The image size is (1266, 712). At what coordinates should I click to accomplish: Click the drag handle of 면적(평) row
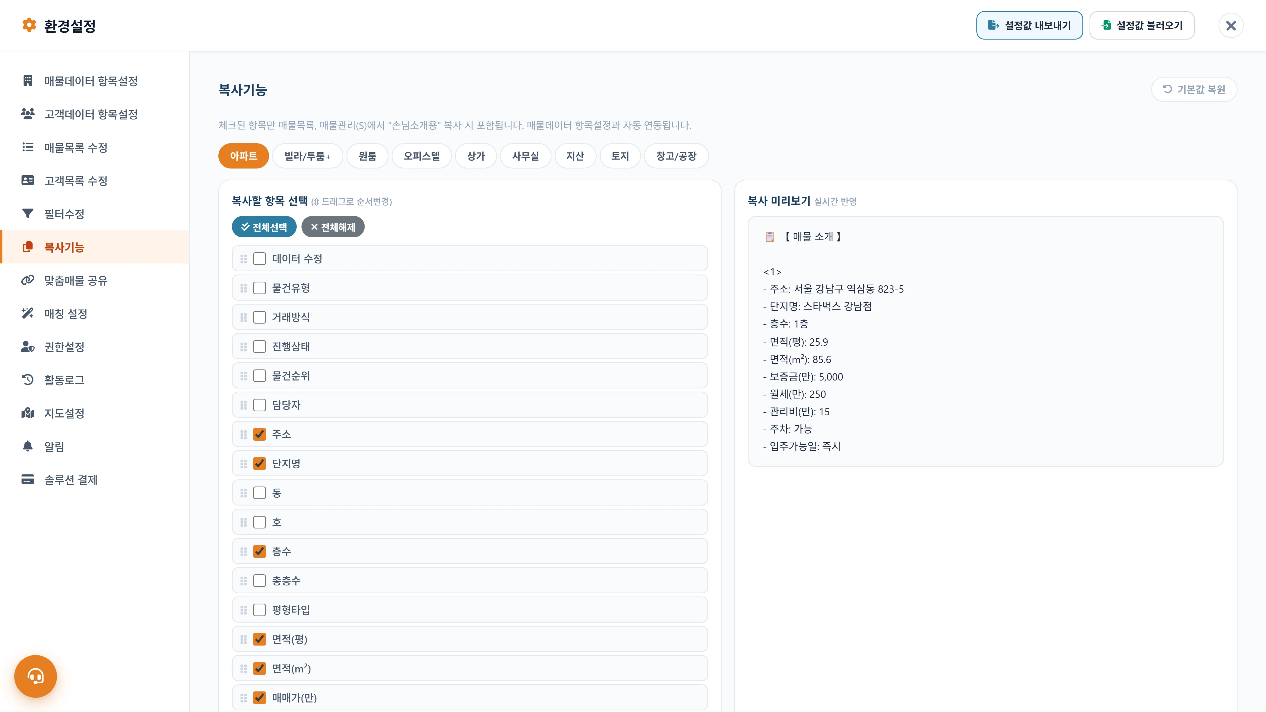tap(243, 639)
